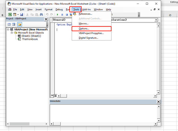Screen dimensions: 178x131
Task: Collapse Microsoft Excel Objects folder node
Action: [x=12, y=33]
